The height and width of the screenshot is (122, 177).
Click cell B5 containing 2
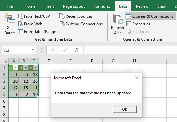24,94
